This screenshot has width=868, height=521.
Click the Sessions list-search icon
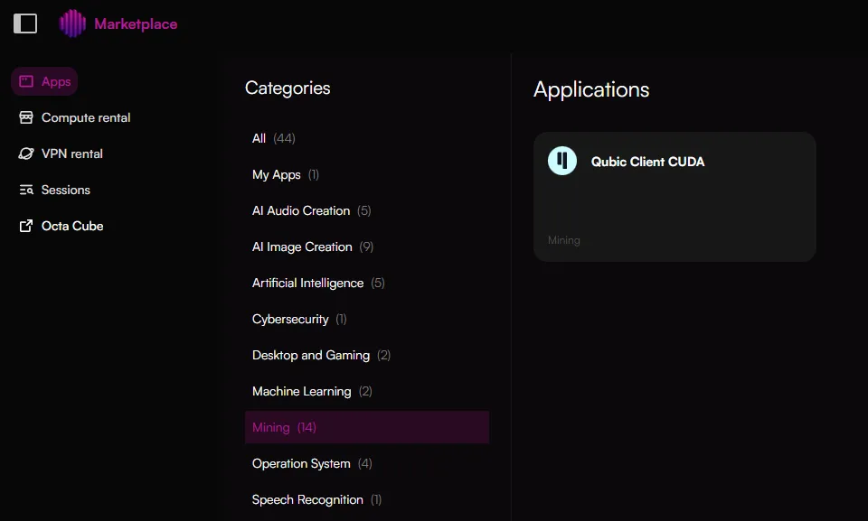click(x=26, y=190)
